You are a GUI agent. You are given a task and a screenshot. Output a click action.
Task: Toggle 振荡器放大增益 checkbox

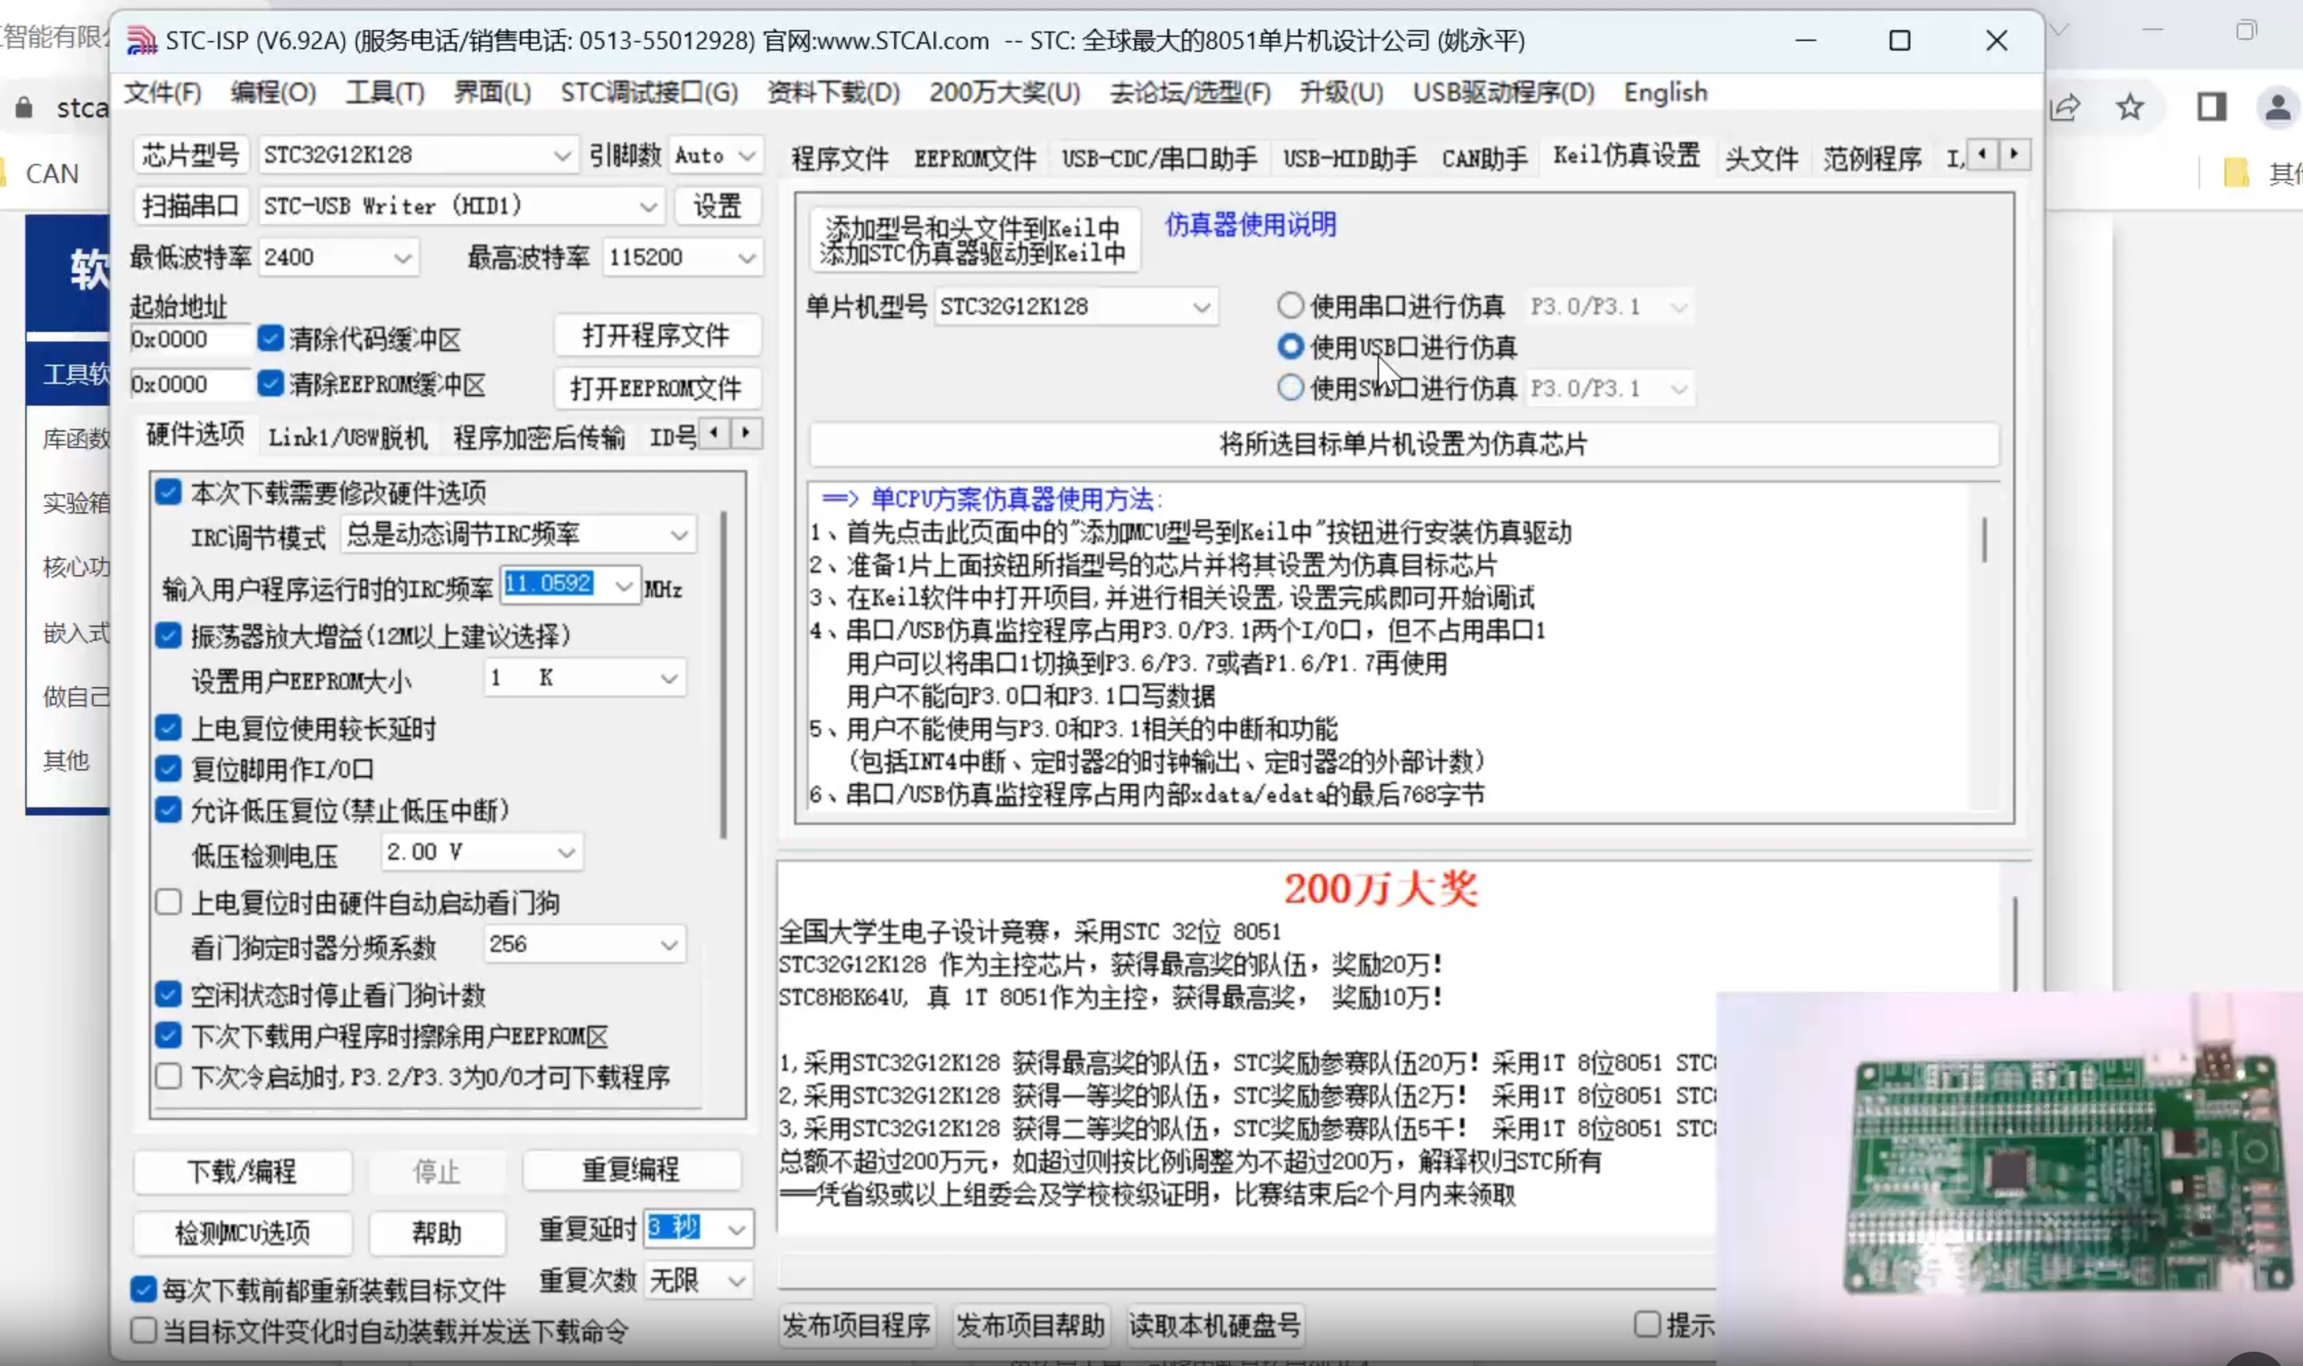click(x=167, y=635)
